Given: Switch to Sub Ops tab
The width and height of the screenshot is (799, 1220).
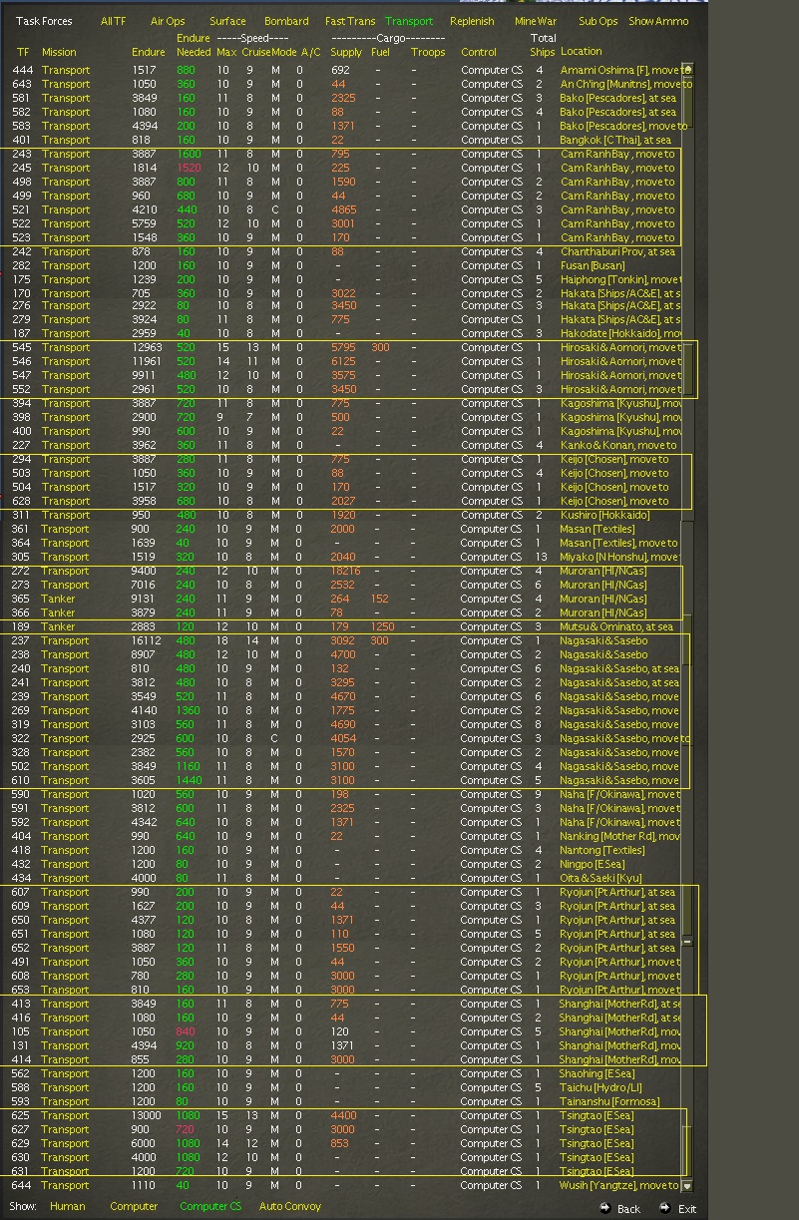Looking at the screenshot, I should point(599,21).
